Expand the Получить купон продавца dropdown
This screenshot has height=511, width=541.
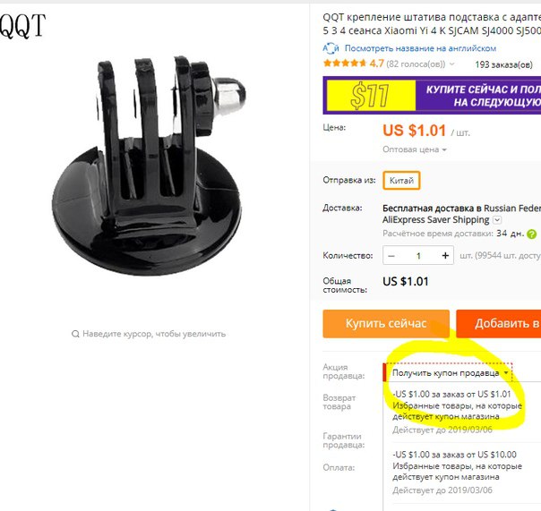pyautogui.click(x=449, y=372)
